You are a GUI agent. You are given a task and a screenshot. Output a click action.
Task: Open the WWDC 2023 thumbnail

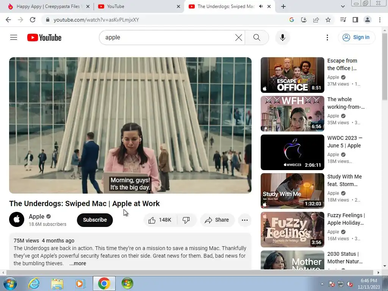tap(292, 152)
